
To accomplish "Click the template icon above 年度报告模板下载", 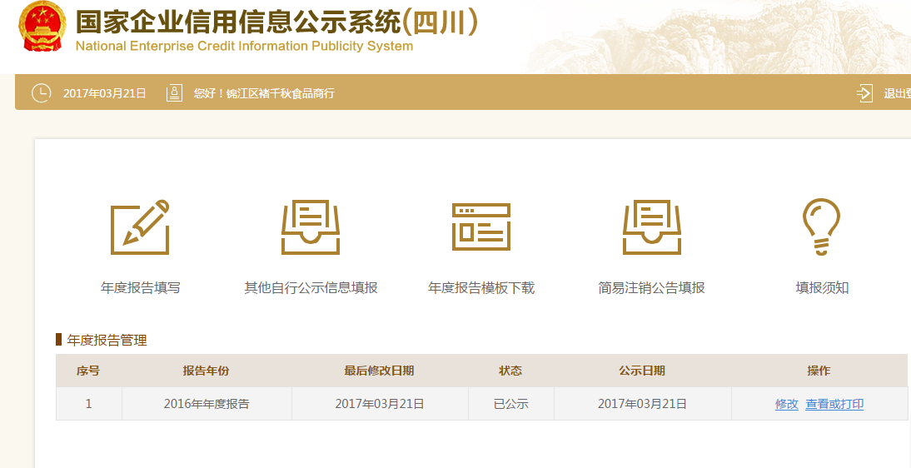I will coord(480,227).
